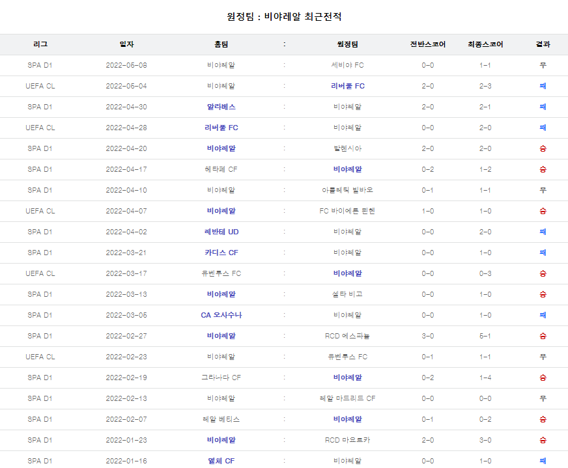Click 유벤투스 FC away team on 2022-02-23
Image resolution: width=568 pixels, height=468 pixels.
click(347, 357)
